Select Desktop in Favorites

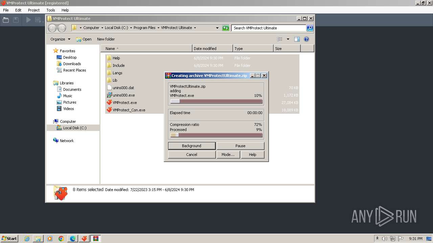[70, 57]
